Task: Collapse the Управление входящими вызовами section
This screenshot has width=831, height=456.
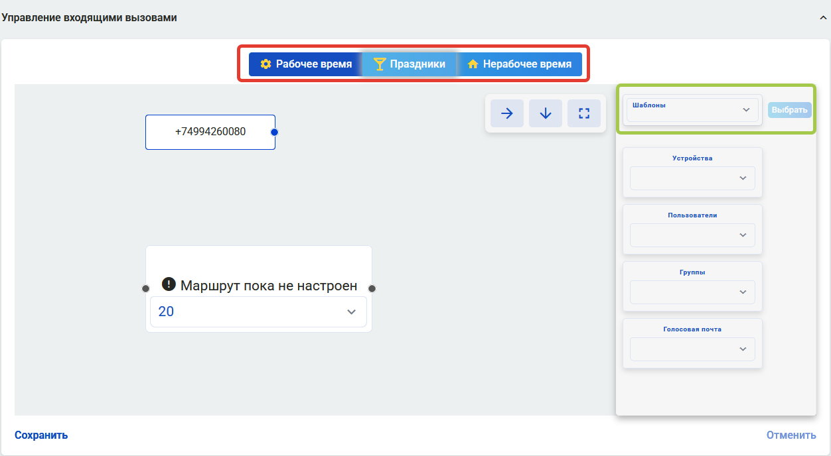Action: point(823,18)
